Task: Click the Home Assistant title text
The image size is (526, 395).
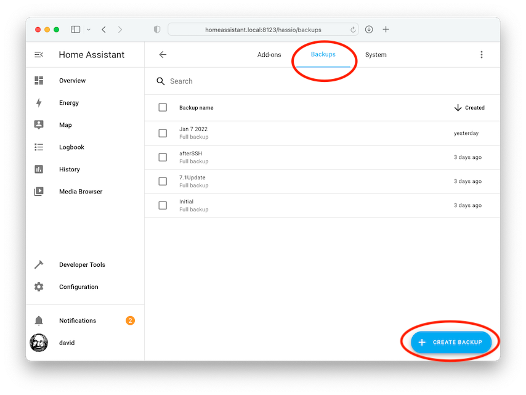Action: [92, 55]
